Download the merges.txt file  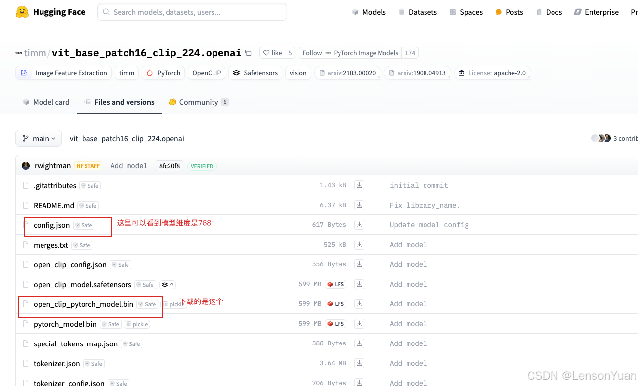click(360, 245)
